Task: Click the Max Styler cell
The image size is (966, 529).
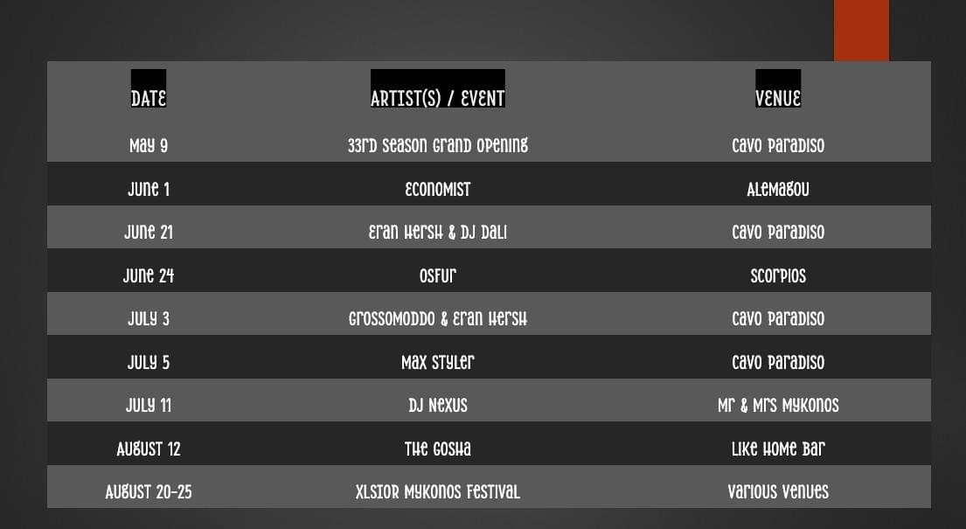Action: click(437, 362)
